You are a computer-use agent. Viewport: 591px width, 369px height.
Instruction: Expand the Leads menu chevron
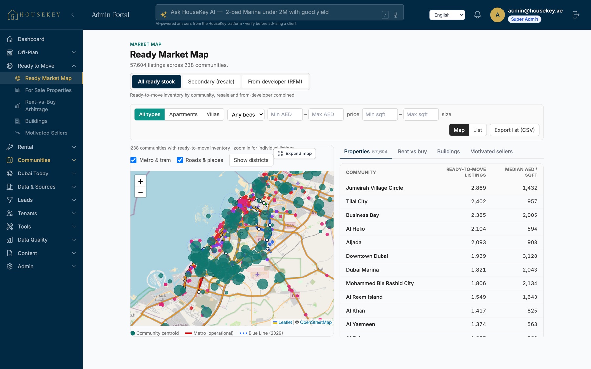(x=74, y=200)
